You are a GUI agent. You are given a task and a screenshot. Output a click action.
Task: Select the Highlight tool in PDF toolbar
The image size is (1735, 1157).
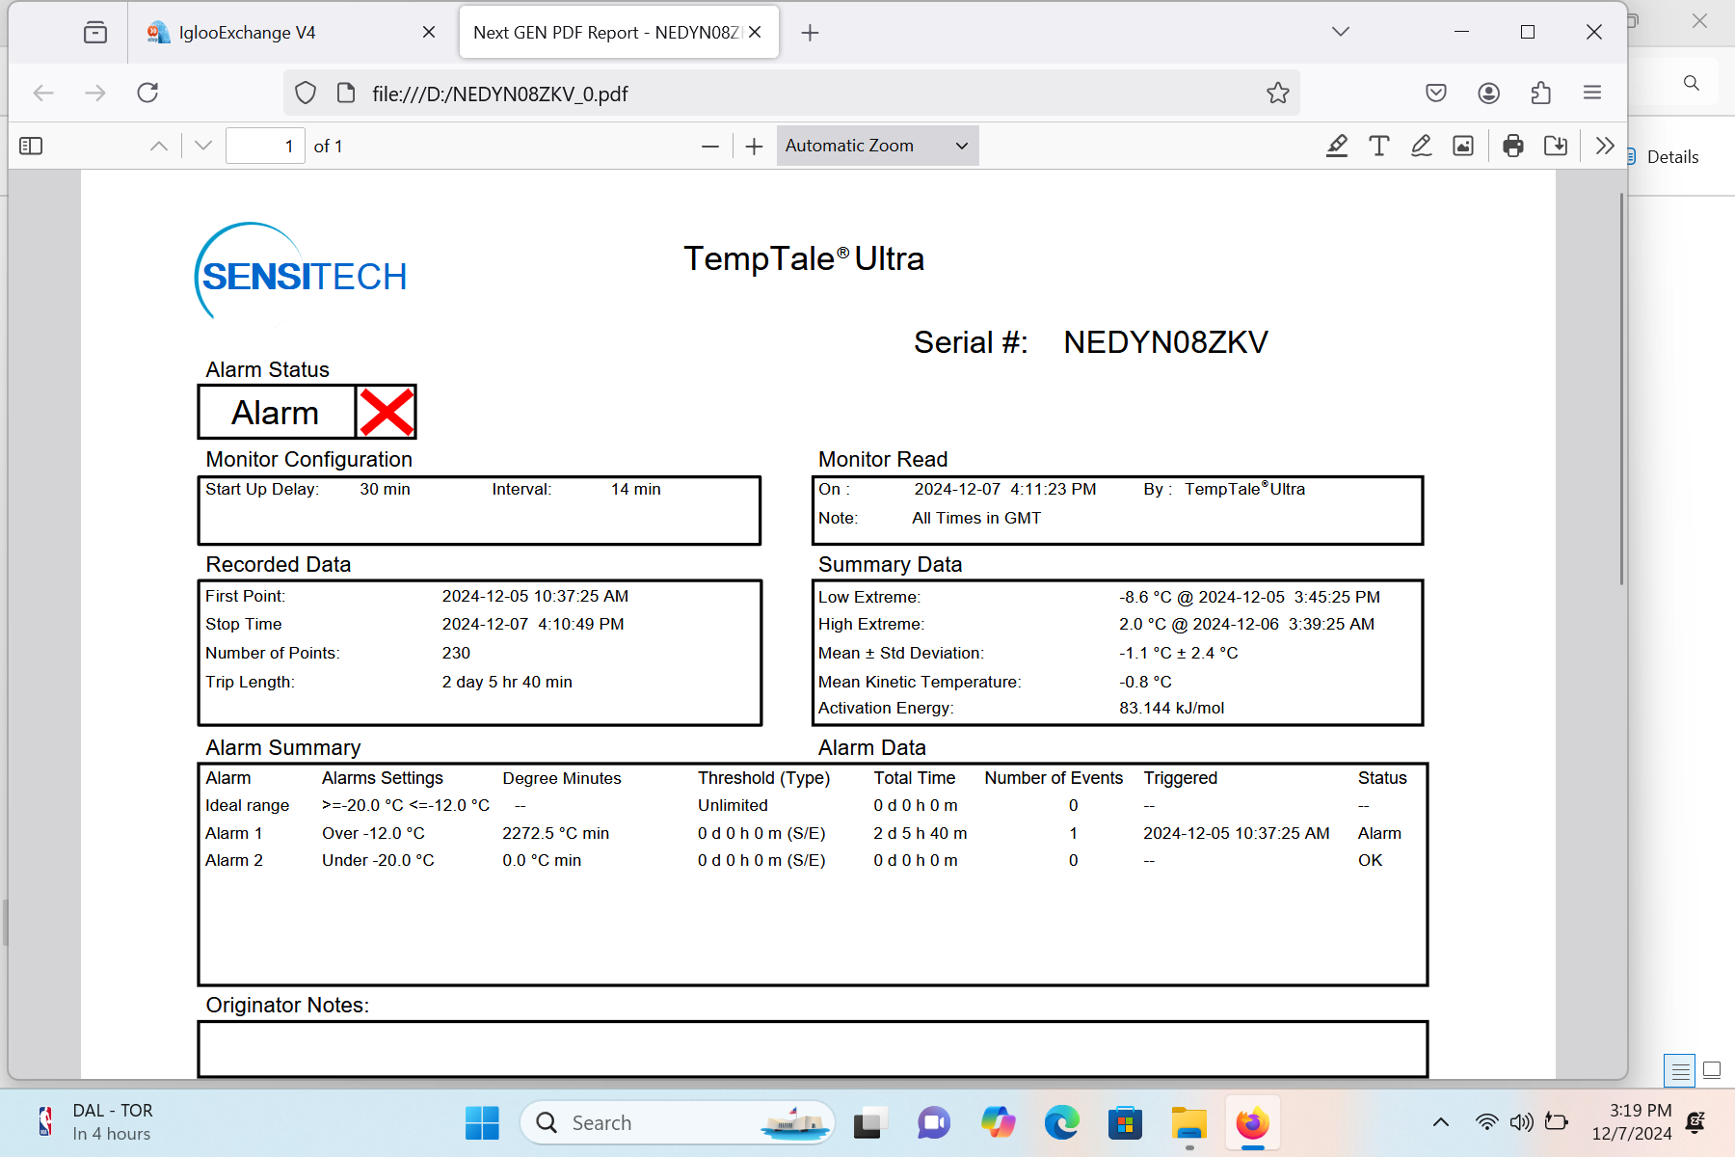coord(1337,146)
